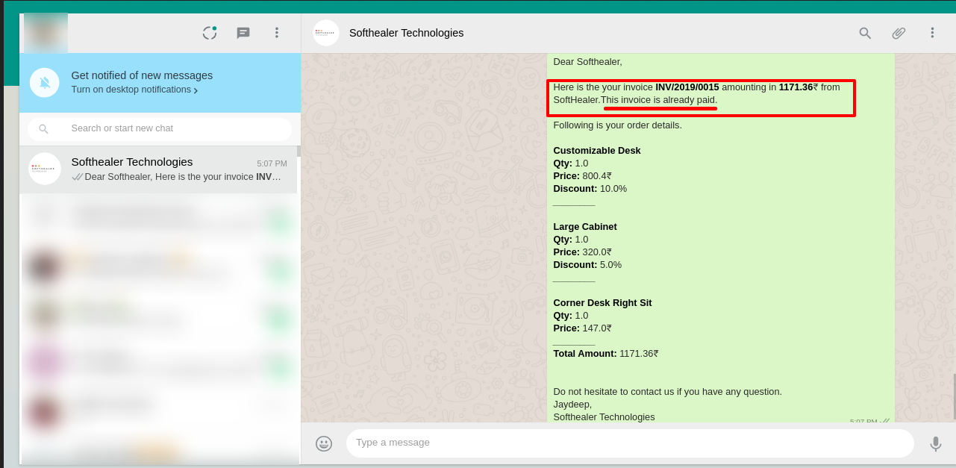This screenshot has height=468, width=956.
Task: Click Softhealer avatar in conversation header
Action: [x=326, y=33]
